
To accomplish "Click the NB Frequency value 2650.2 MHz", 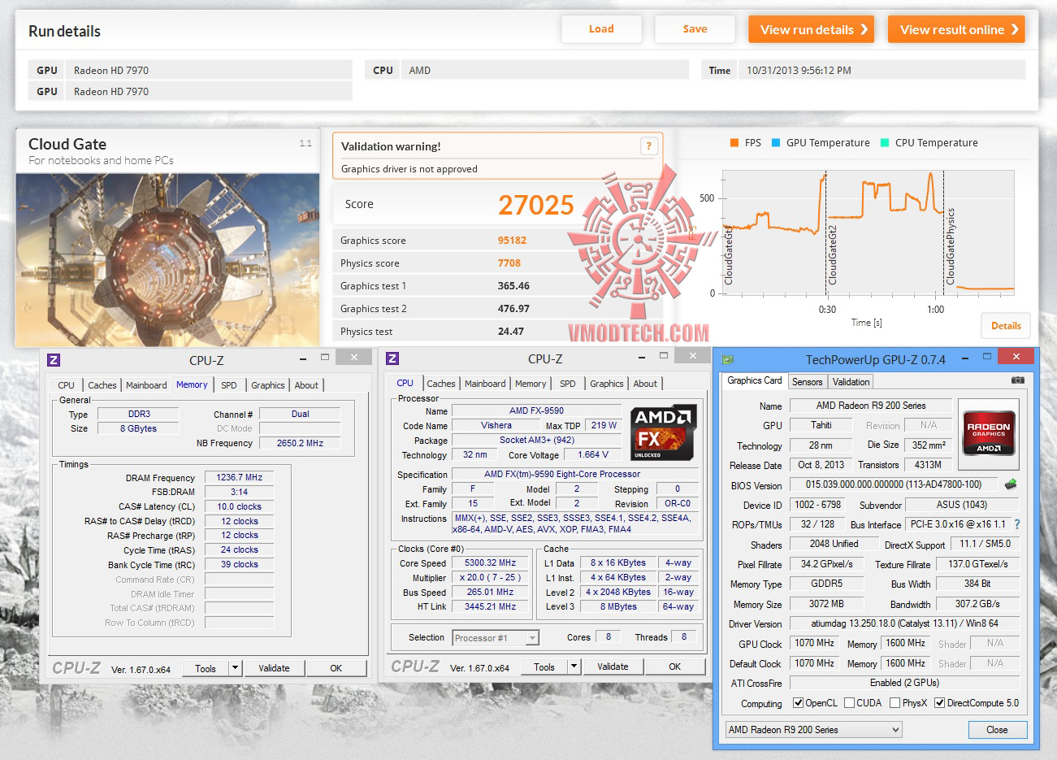I will pyautogui.click(x=300, y=444).
